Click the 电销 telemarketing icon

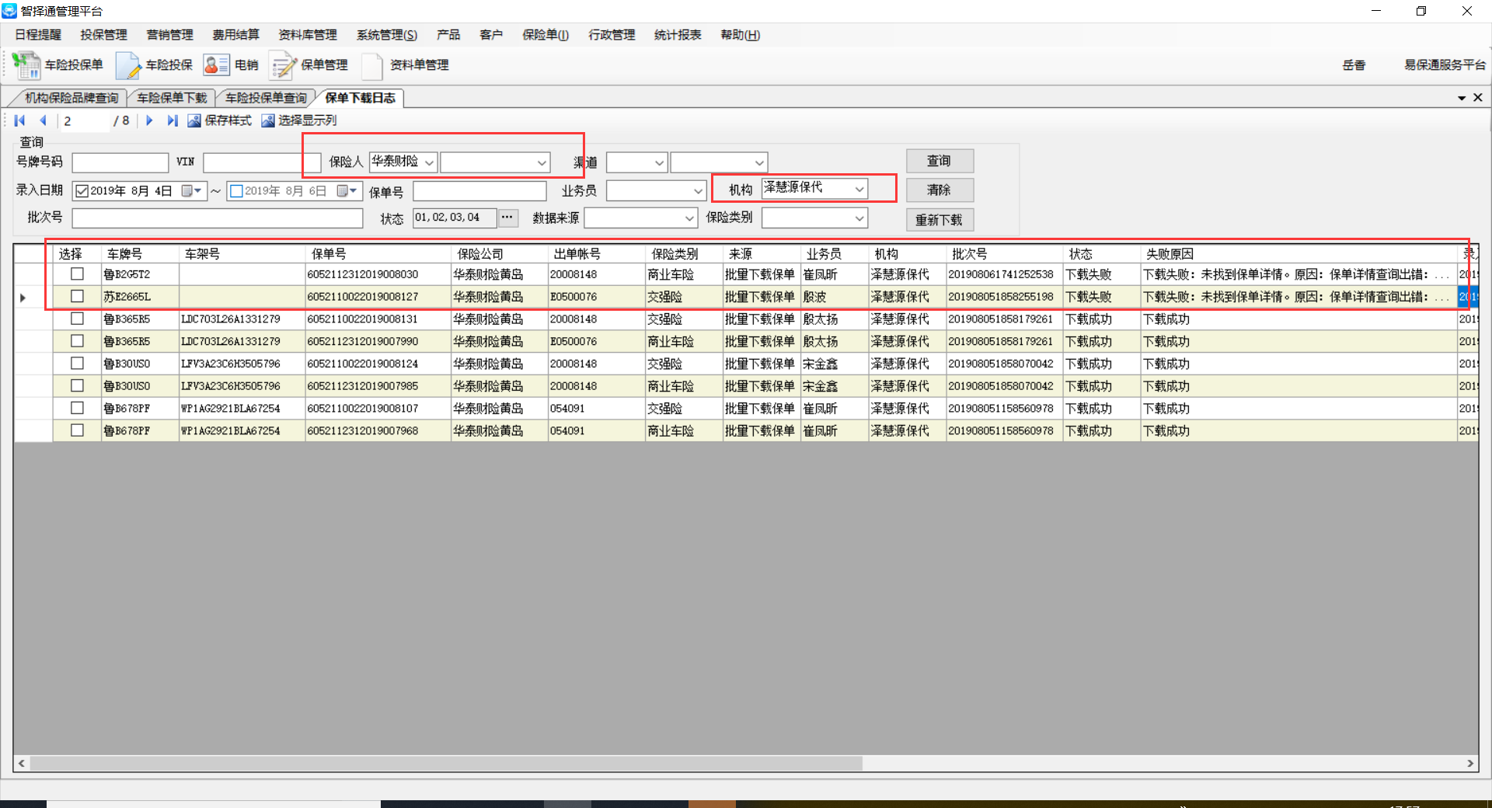click(x=216, y=65)
